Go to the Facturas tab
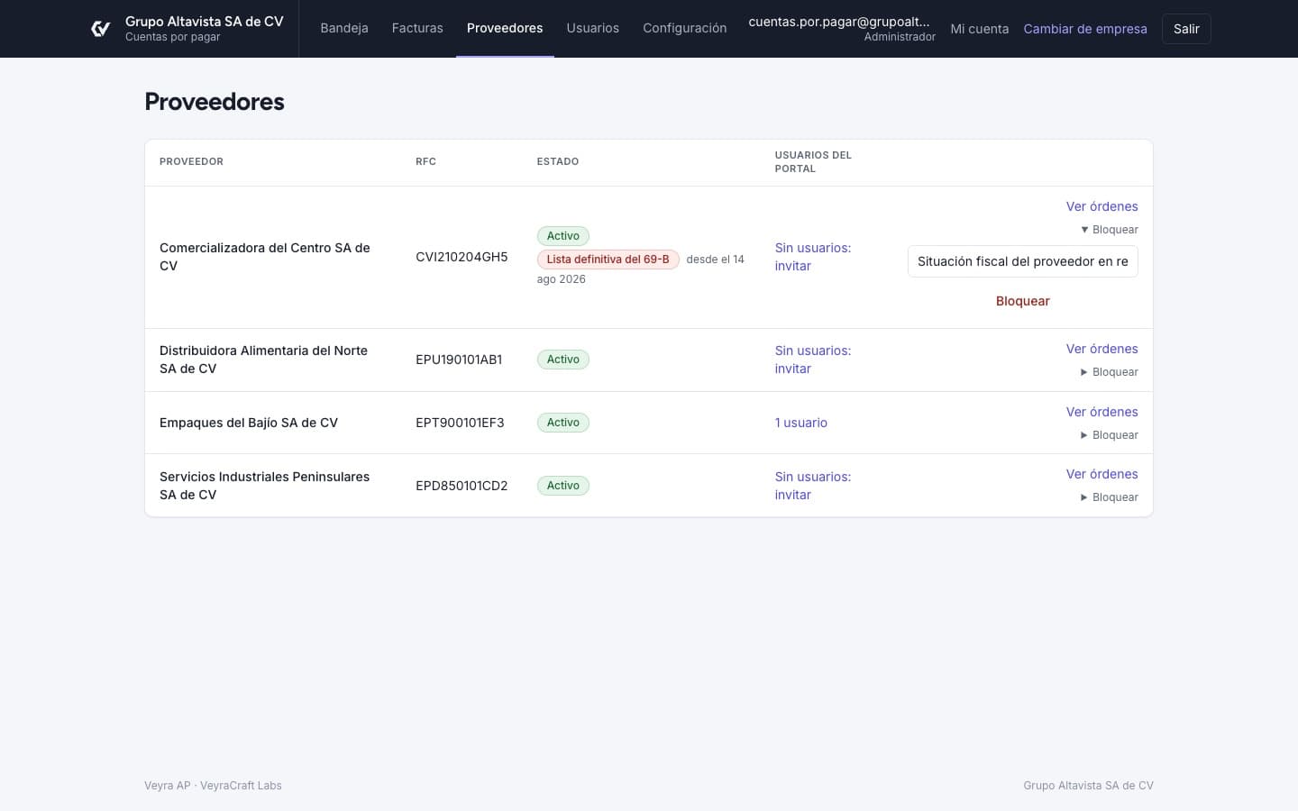Screen dimensions: 1298x811 (417, 28)
